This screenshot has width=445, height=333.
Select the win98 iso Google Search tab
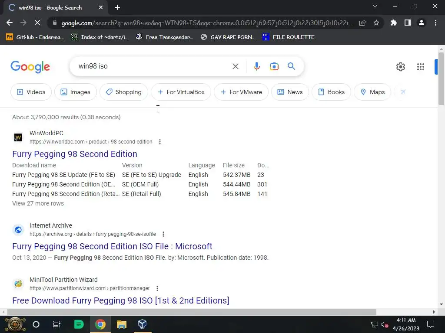[55, 8]
